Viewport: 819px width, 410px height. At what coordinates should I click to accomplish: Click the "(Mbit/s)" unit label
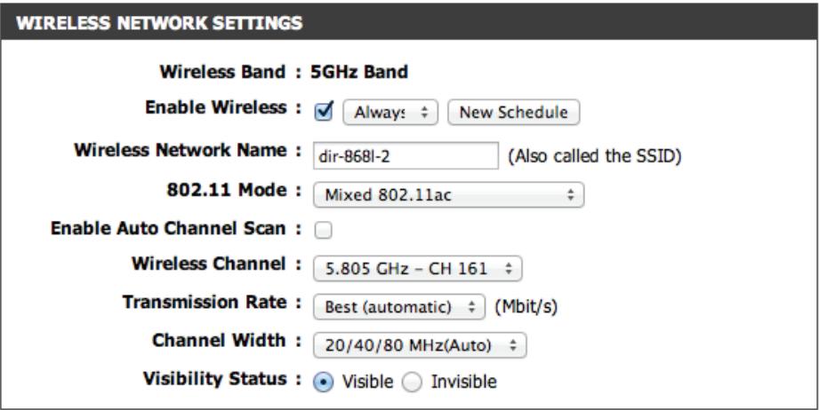coord(526,307)
